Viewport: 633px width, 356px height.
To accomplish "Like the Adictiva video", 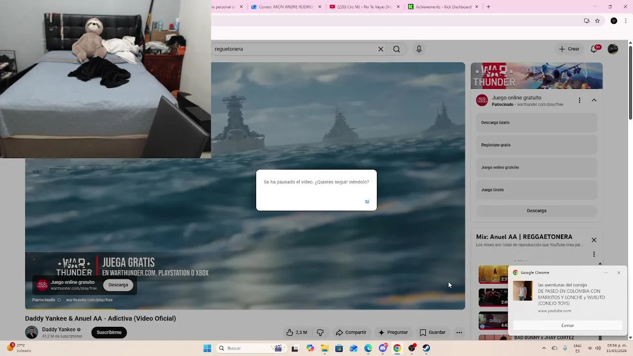I will pos(296,332).
